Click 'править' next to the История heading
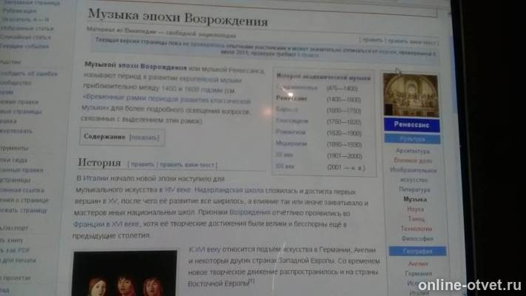The height and width of the screenshot is (296, 526). coord(142,164)
